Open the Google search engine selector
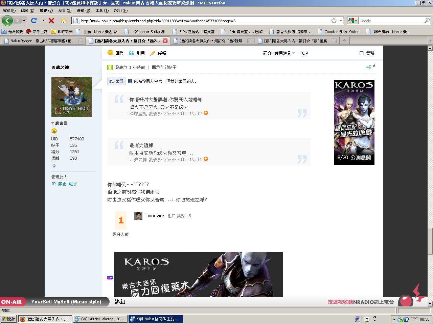 (x=352, y=21)
